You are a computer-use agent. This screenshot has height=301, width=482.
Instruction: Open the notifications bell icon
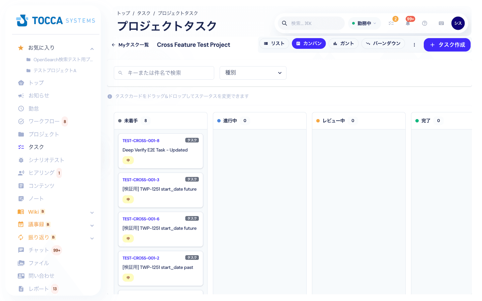[x=408, y=23]
